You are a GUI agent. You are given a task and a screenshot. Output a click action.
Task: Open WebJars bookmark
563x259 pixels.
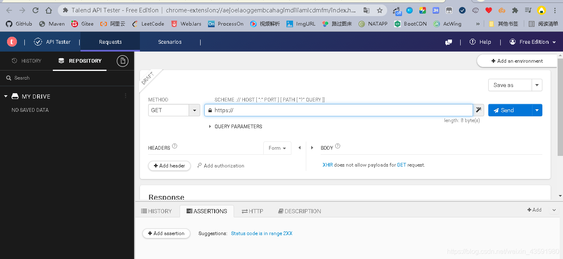click(x=186, y=24)
